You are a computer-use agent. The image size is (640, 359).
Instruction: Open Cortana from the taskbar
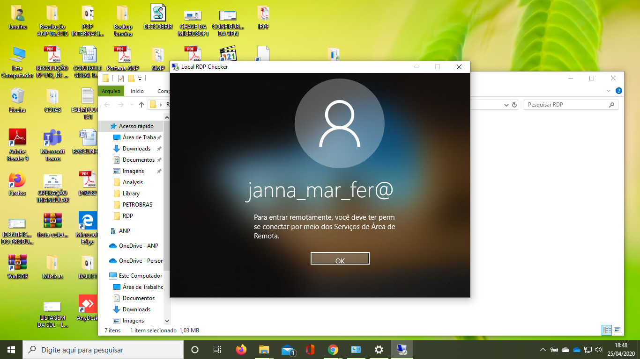pos(195,350)
